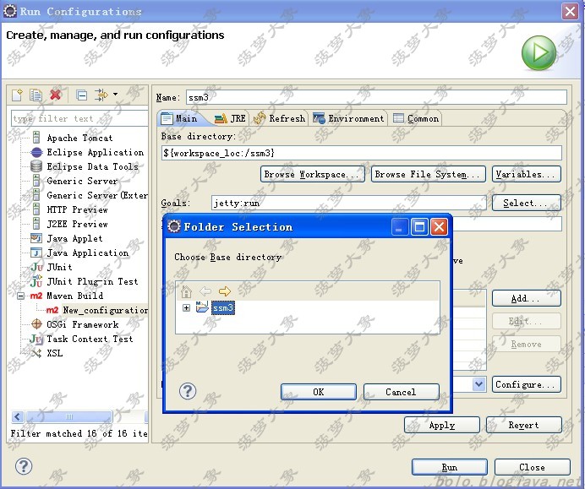Click the Goals input field
This screenshot has height=489, width=585.
click(x=349, y=204)
